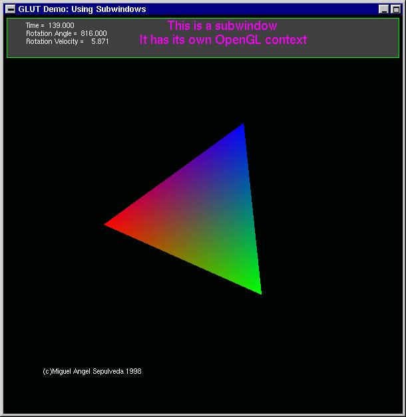The height and width of the screenshot is (417, 406).
Task: Minimize the GLUT Demo window
Action: point(384,9)
